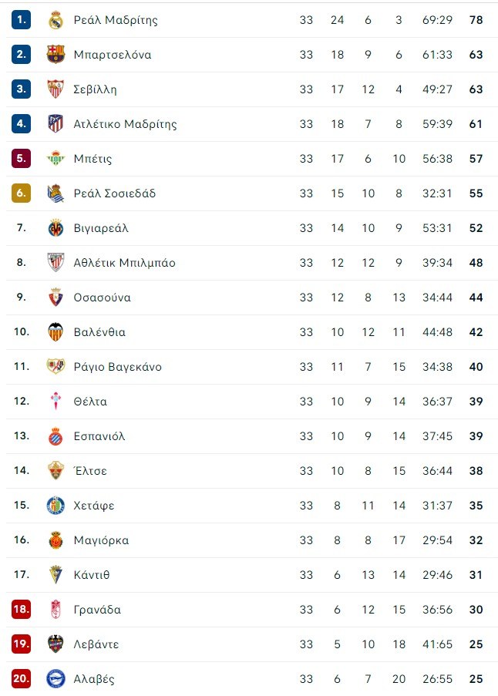
Task: Click the Barcelona club crest icon
Action: tap(56, 55)
